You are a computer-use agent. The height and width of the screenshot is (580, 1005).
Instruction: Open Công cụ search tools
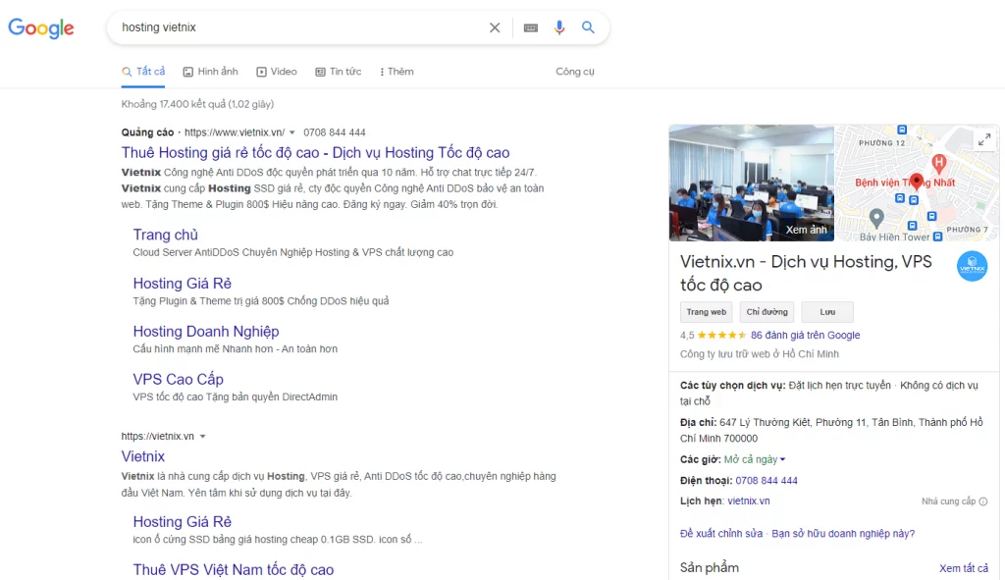[x=575, y=71]
